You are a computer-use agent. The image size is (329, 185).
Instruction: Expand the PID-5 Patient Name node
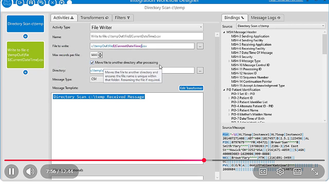pos(229,110)
